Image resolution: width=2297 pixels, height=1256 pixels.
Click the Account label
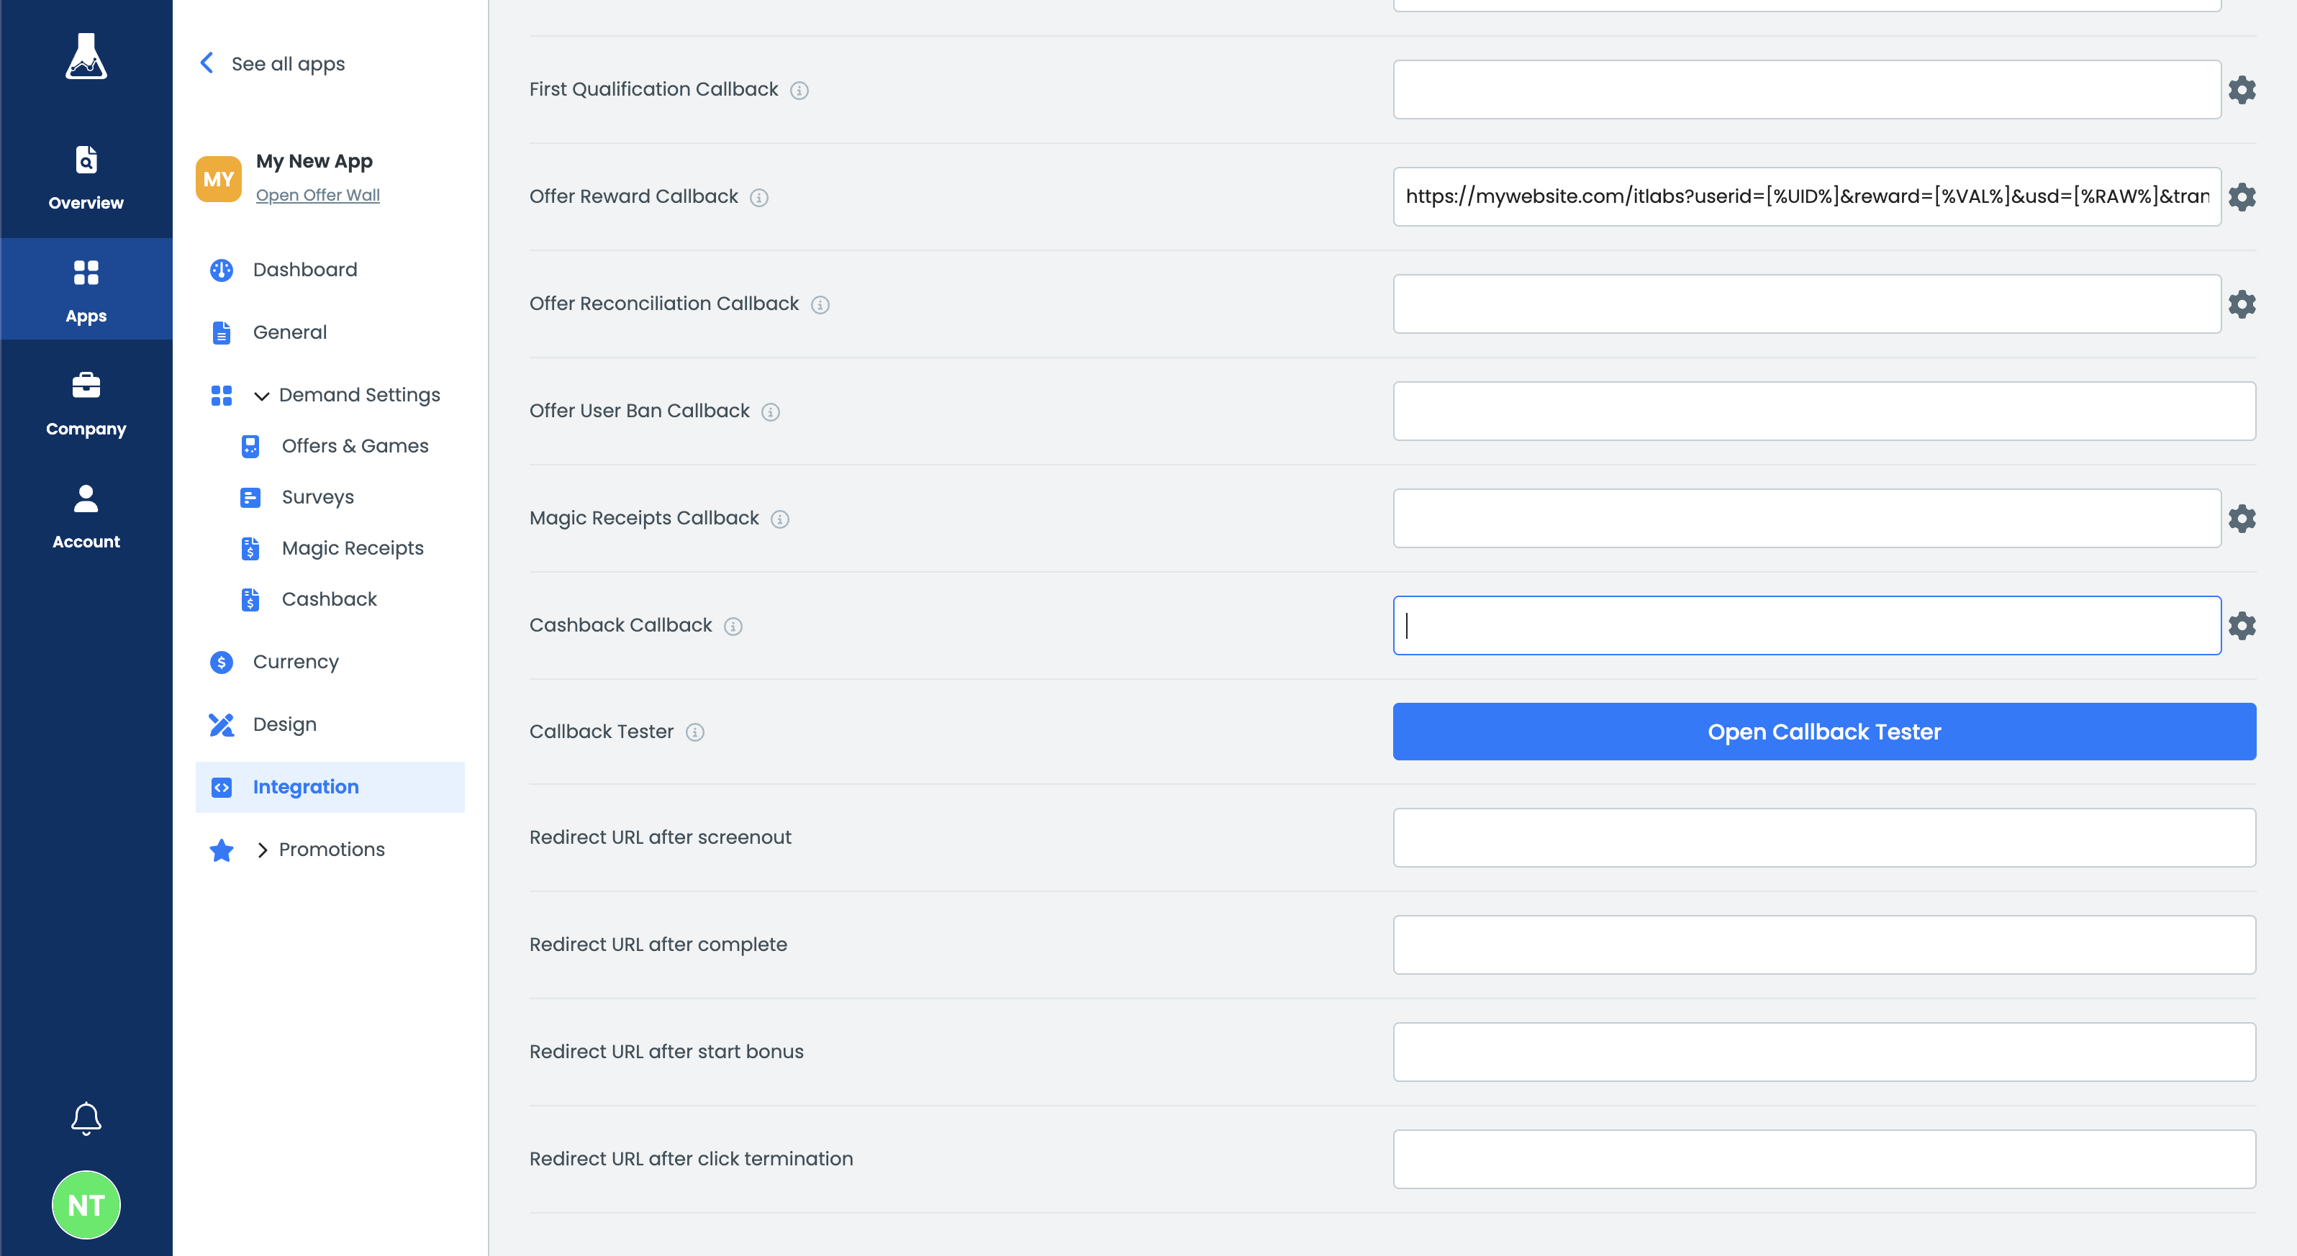tap(86, 541)
